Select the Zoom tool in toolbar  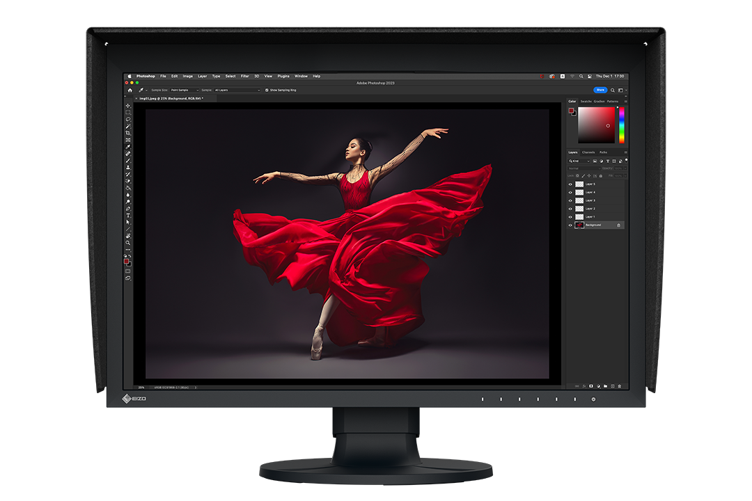coord(128,243)
